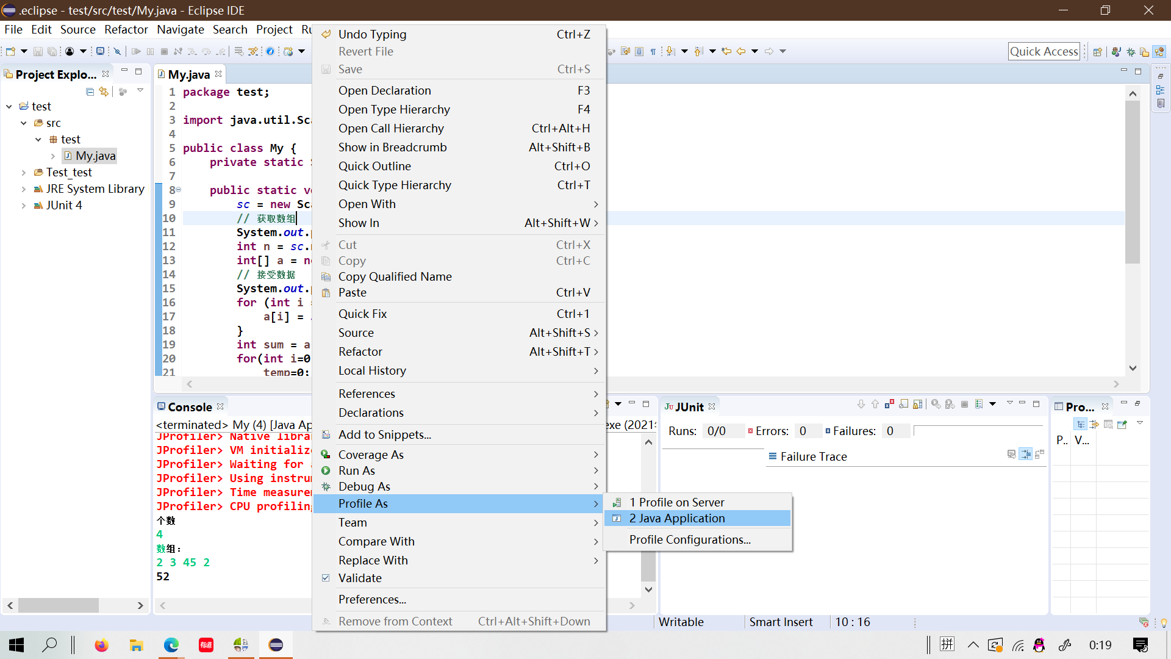The width and height of the screenshot is (1171, 659).
Task: Click 'Profile Configurations...' entry
Action: click(x=690, y=539)
